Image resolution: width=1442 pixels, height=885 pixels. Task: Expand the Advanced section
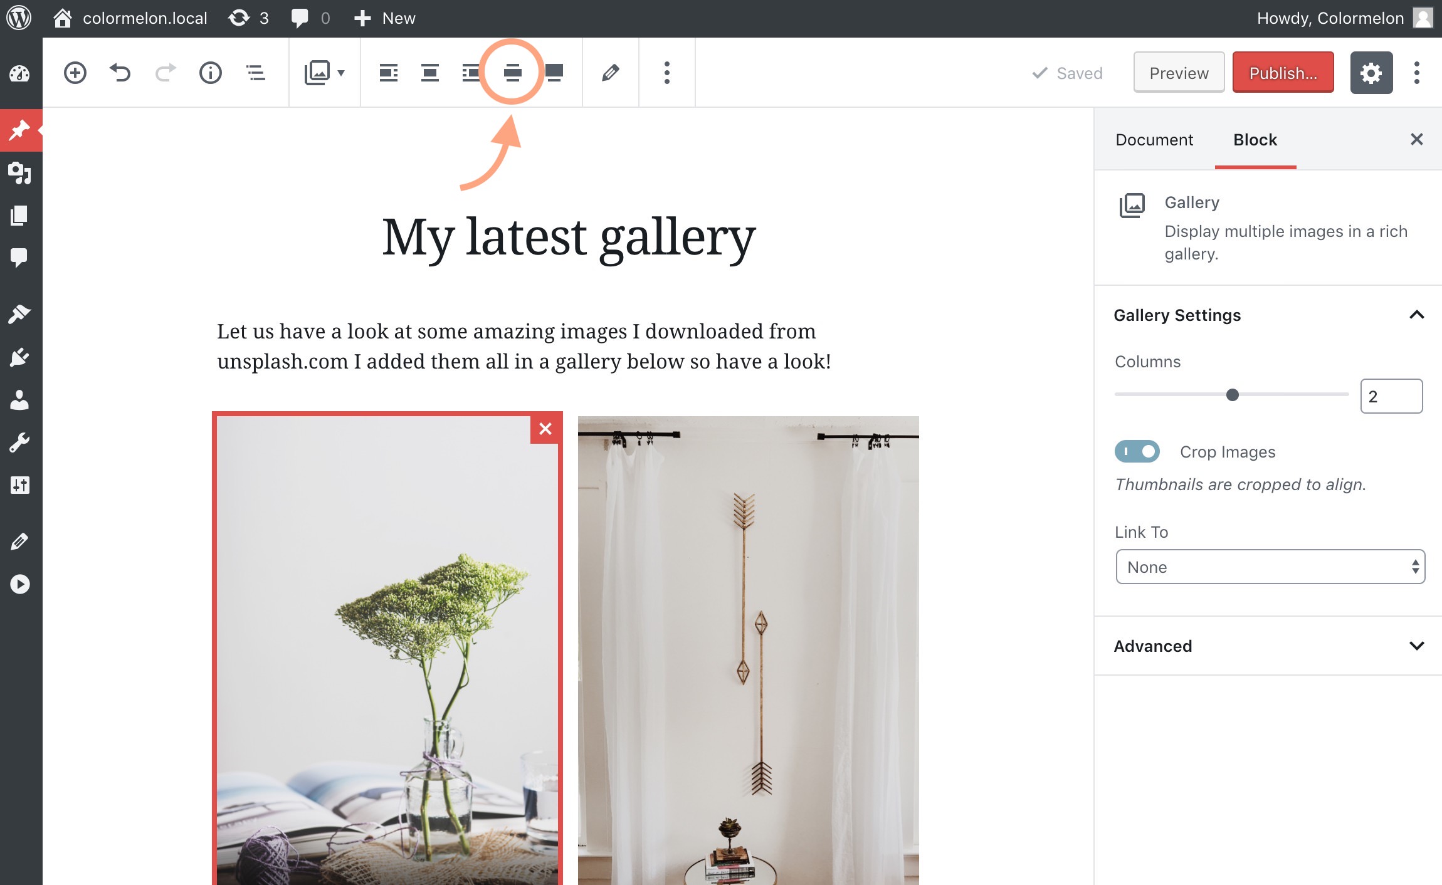tap(1268, 646)
